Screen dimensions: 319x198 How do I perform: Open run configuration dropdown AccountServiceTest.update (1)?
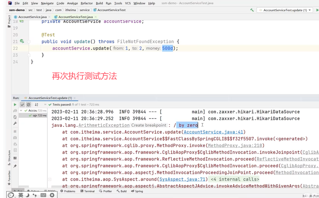tap(285, 10)
